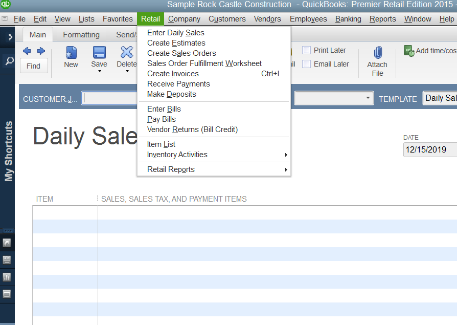Choose Pay Bills menu entry
Image resolution: width=457 pixels, height=325 pixels.
[x=214, y=119]
